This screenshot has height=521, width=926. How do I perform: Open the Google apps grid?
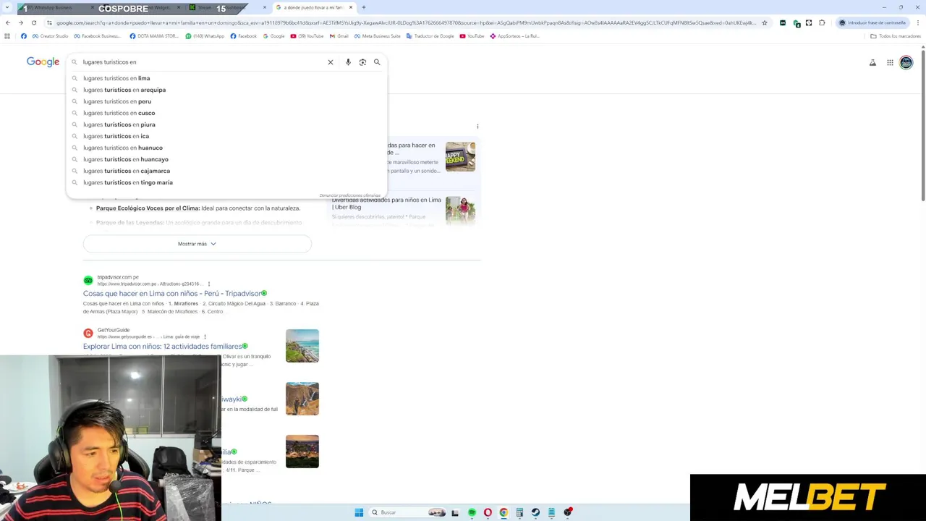coord(890,63)
